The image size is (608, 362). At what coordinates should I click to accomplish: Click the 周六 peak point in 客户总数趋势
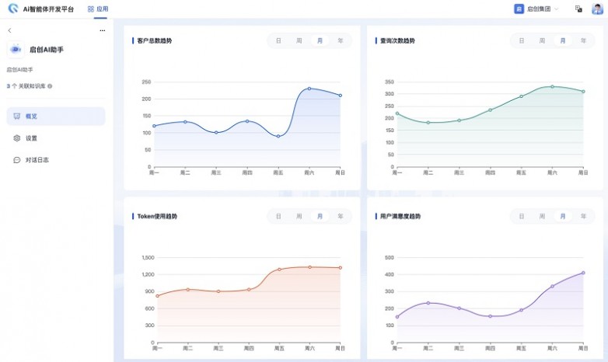click(x=309, y=89)
